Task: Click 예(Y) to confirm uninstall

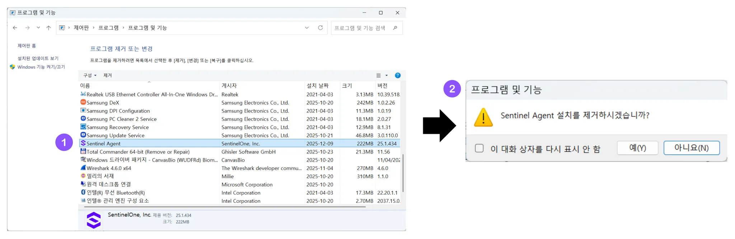Action: coord(637,148)
